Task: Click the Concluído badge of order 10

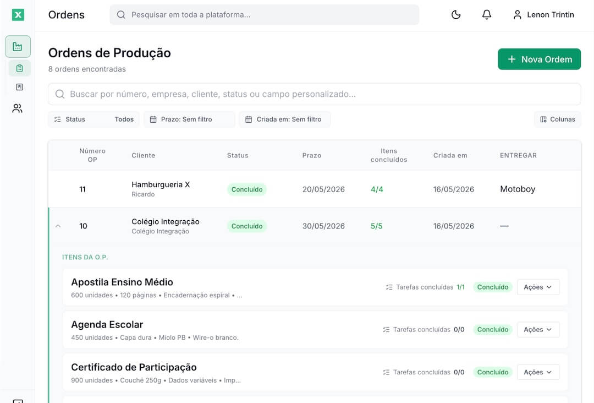Action: [x=246, y=226]
